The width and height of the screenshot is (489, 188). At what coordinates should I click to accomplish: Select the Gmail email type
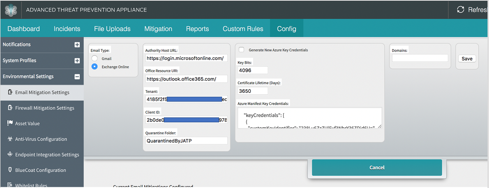pos(95,59)
